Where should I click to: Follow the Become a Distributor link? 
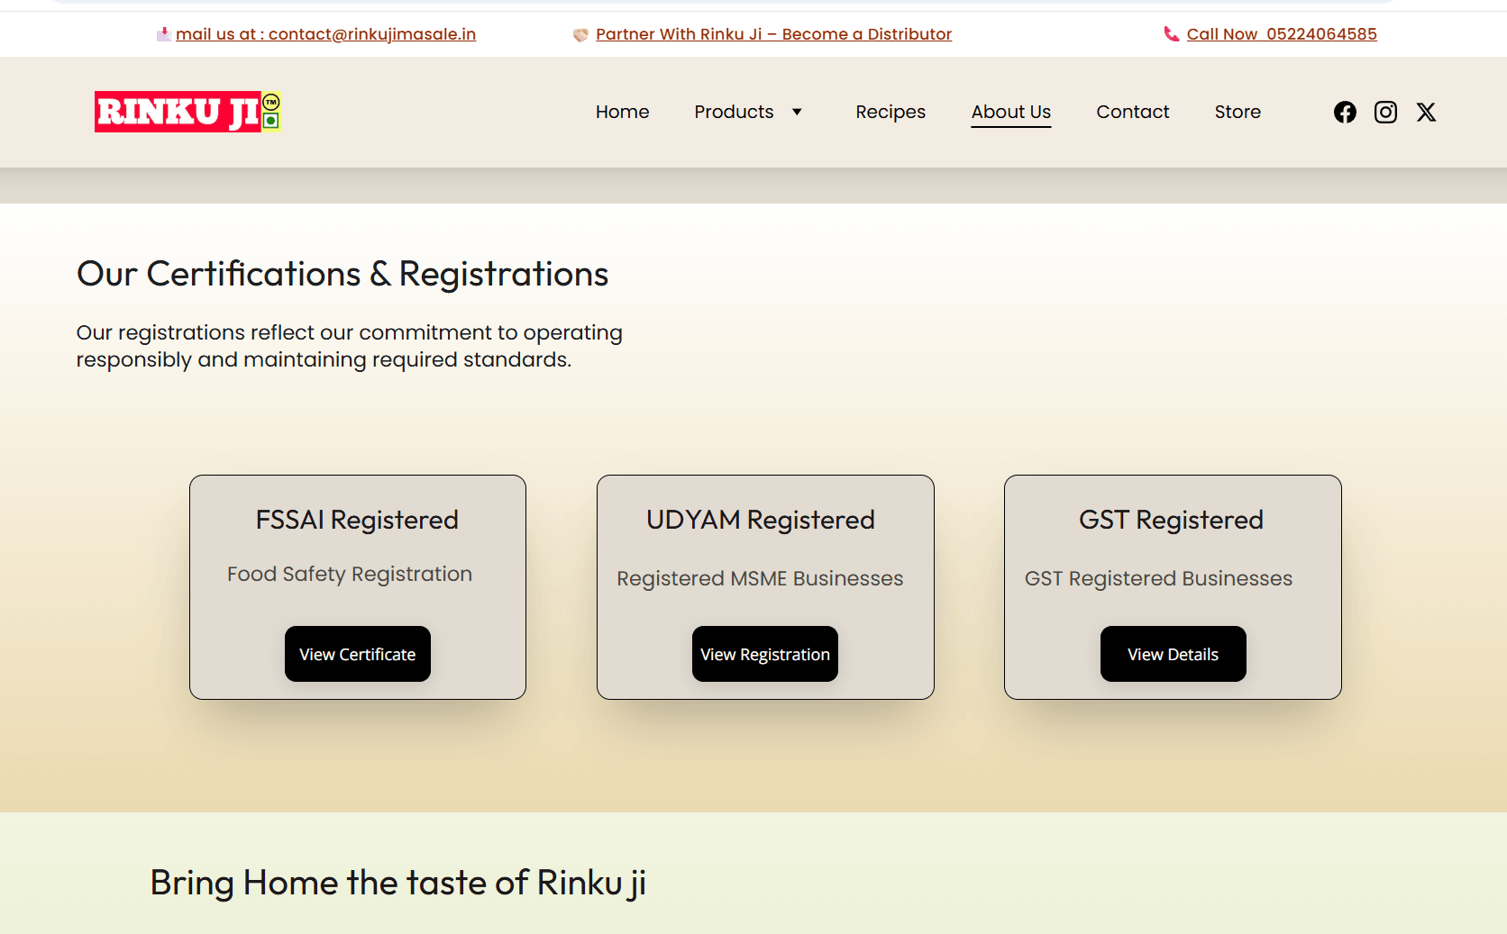(x=773, y=34)
